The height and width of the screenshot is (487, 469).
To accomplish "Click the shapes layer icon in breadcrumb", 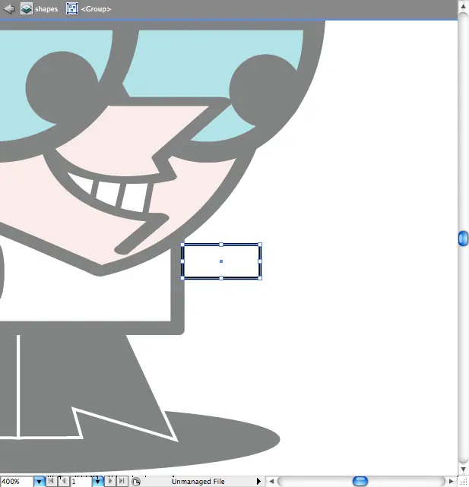I will [27, 8].
